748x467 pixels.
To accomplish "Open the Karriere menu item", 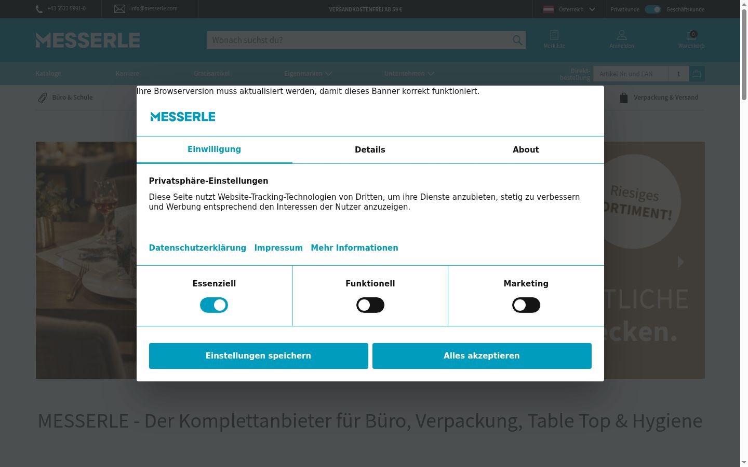I will [127, 74].
